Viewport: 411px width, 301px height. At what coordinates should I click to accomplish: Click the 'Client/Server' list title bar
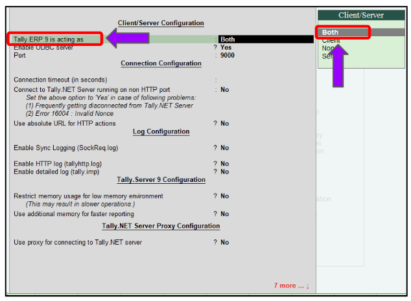point(361,15)
